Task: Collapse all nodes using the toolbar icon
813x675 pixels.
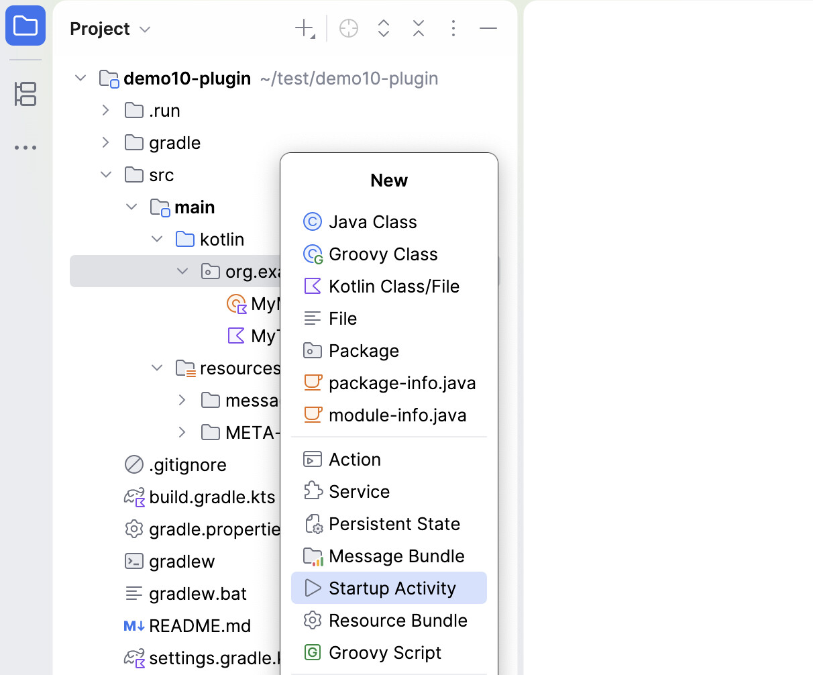Action: click(418, 28)
